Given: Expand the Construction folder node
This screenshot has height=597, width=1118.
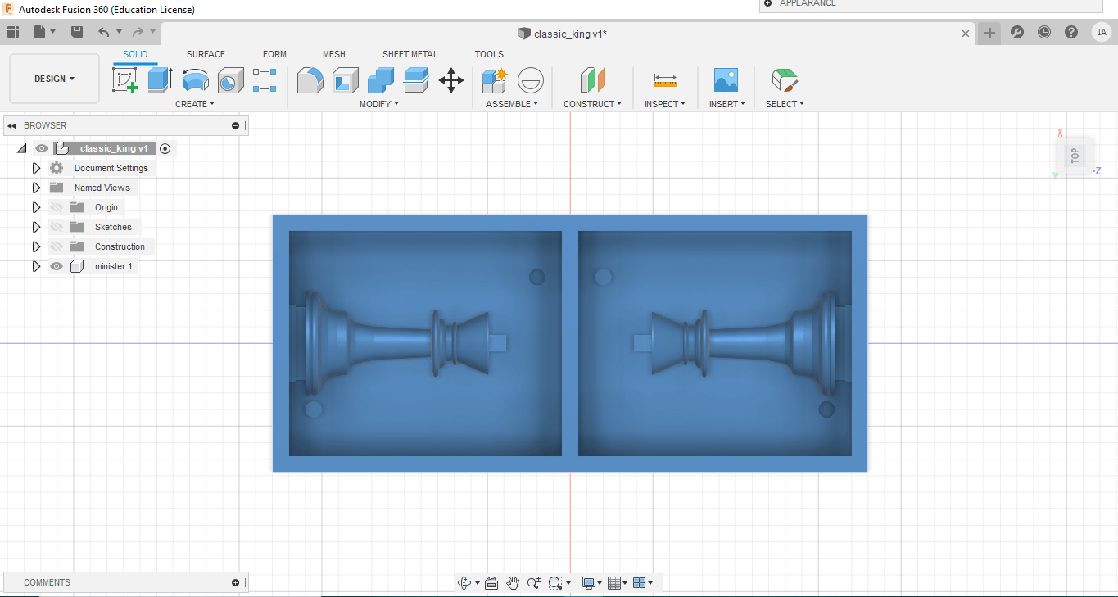Looking at the screenshot, I should click(36, 246).
